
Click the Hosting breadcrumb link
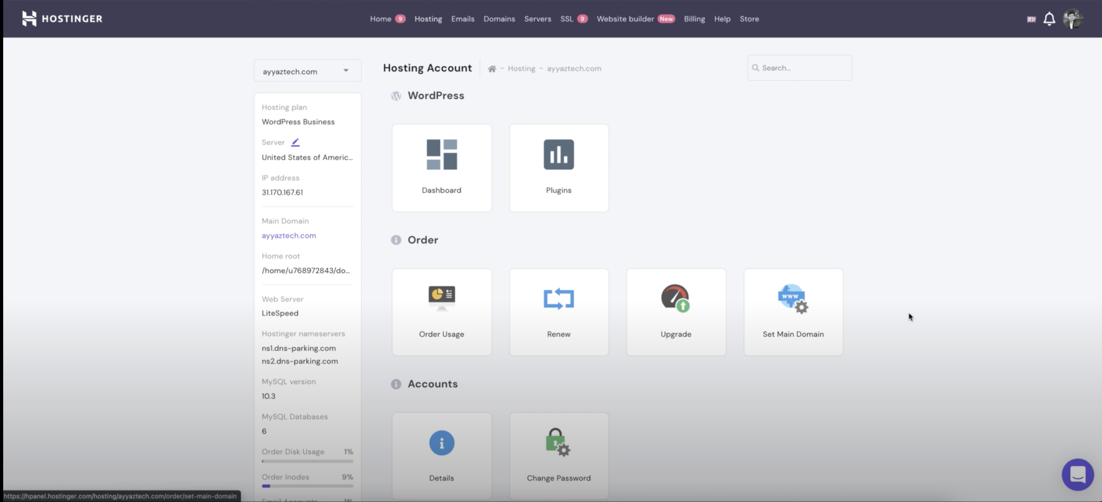coord(521,68)
